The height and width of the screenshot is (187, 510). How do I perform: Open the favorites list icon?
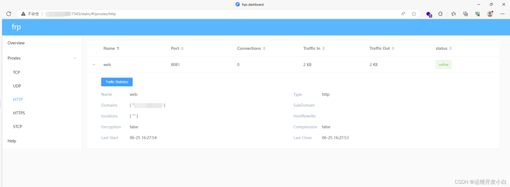point(453,14)
